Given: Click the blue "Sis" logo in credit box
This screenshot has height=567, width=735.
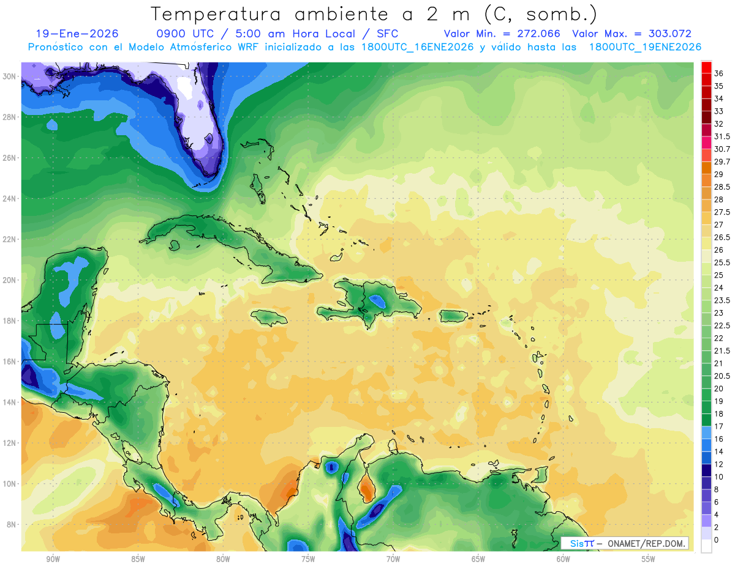Looking at the screenshot, I should coord(577,543).
